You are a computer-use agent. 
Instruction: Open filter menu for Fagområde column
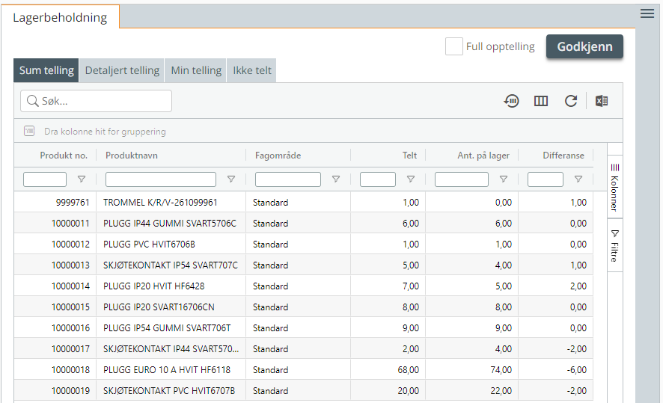pyautogui.click(x=336, y=179)
